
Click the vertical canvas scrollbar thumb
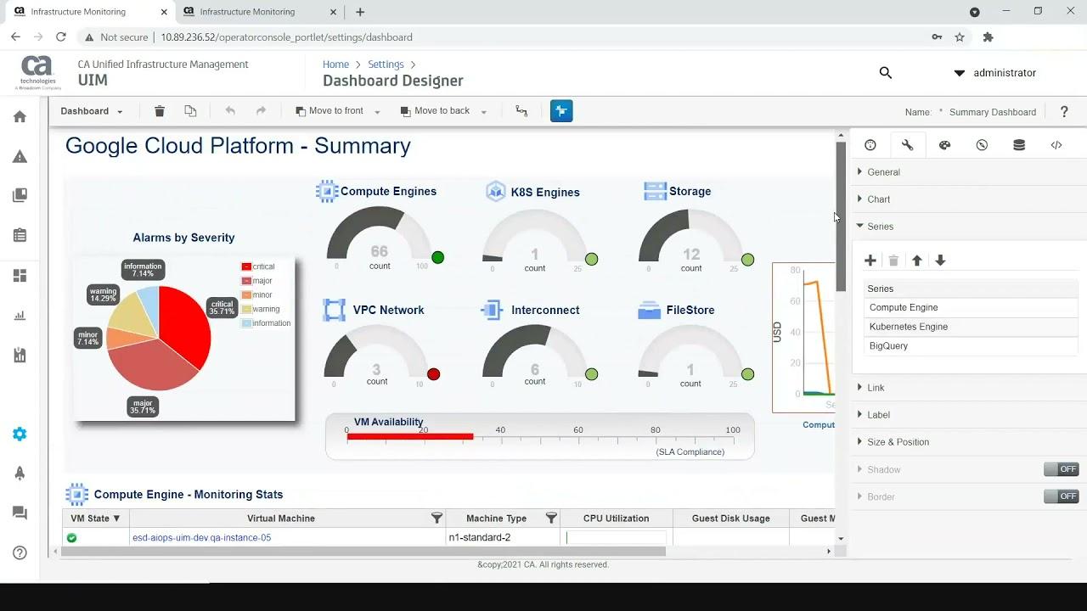[x=841, y=216]
